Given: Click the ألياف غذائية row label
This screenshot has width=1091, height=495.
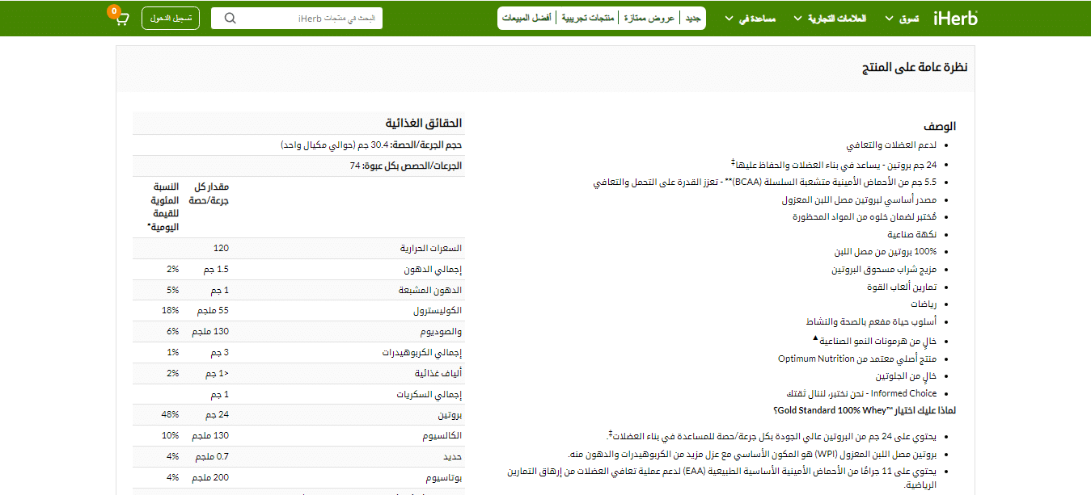Looking at the screenshot, I should (x=438, y=374).
